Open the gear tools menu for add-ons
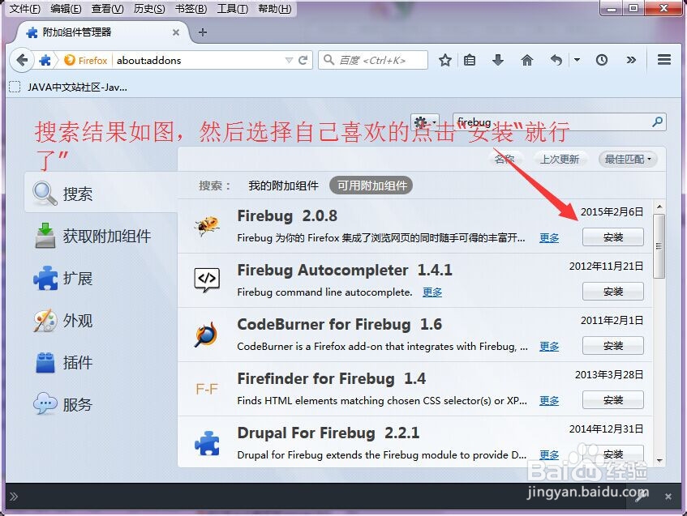 [424, 122]
